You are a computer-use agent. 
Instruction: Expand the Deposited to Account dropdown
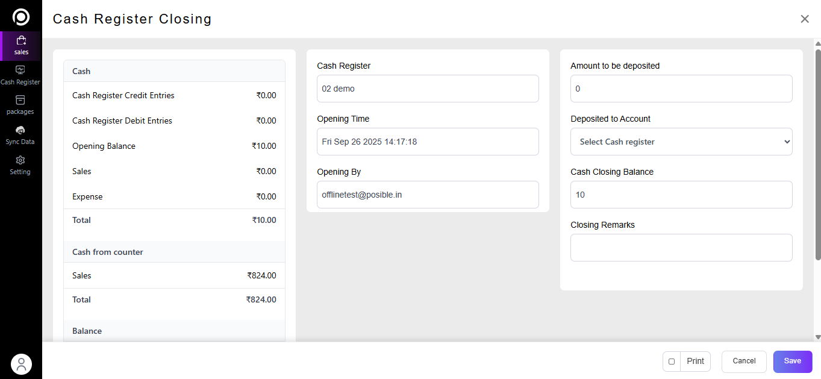pyautogui.click(x=681, y=142)
